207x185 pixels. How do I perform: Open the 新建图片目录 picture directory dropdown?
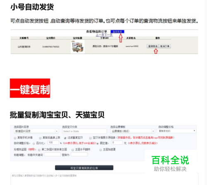pos(36,131)
